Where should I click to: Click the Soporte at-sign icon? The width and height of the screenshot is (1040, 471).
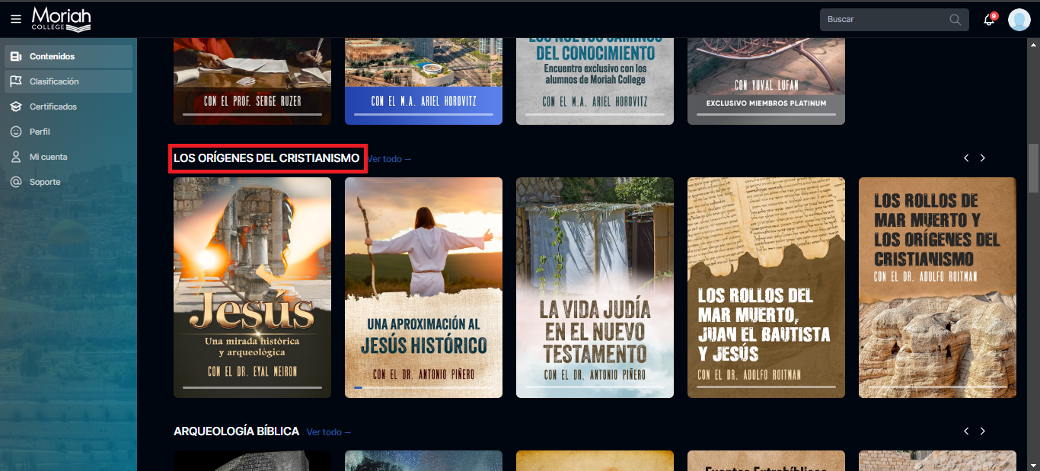15,182
